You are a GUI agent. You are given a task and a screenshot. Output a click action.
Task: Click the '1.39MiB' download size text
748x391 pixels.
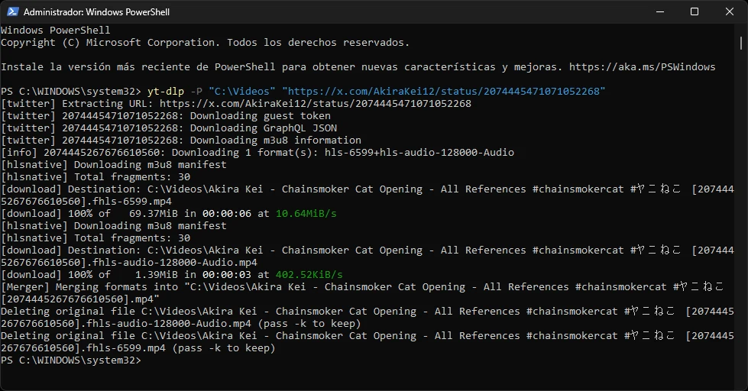coord(157,275)
